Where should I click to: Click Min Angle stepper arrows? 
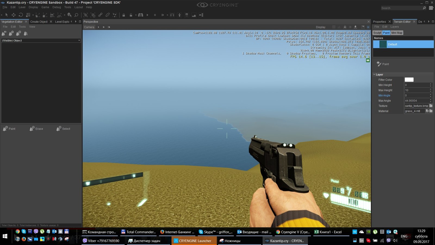(x=431, y=95)
